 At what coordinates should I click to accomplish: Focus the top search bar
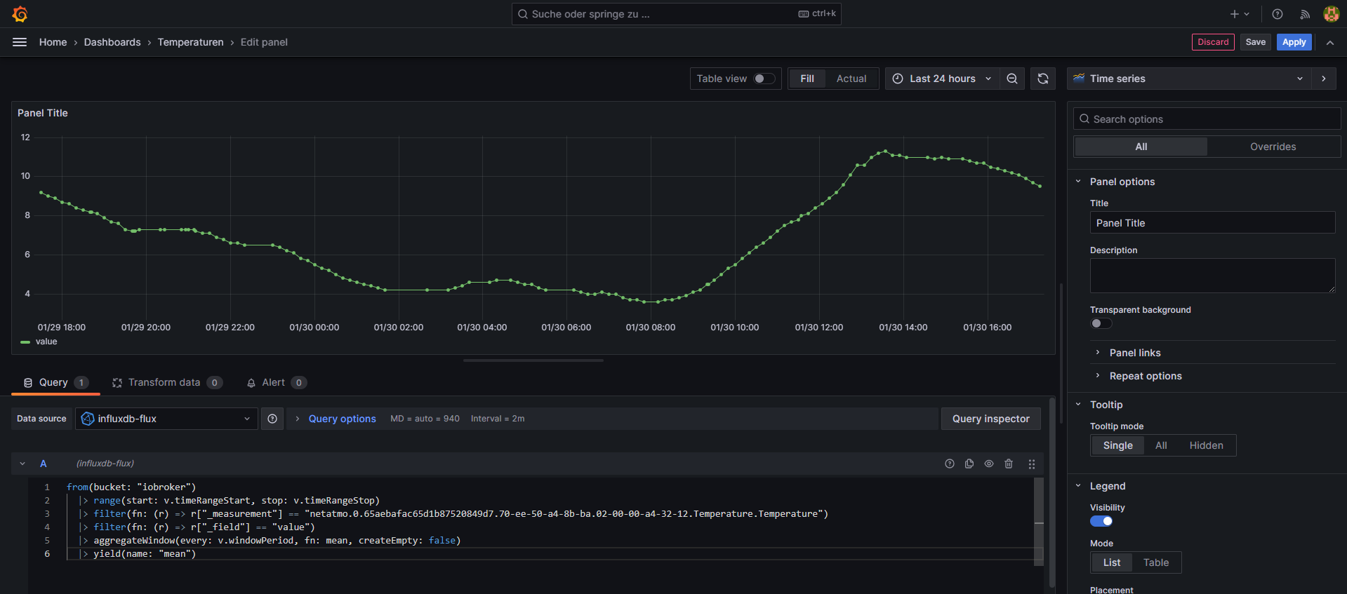tap(676, 14)
